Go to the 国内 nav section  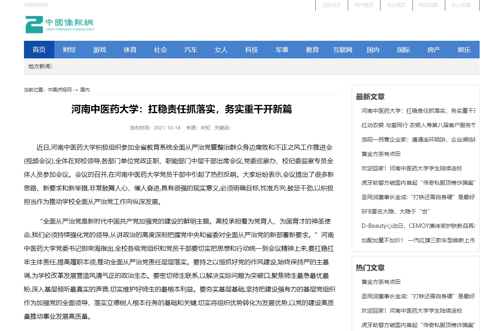coord(373,50)
